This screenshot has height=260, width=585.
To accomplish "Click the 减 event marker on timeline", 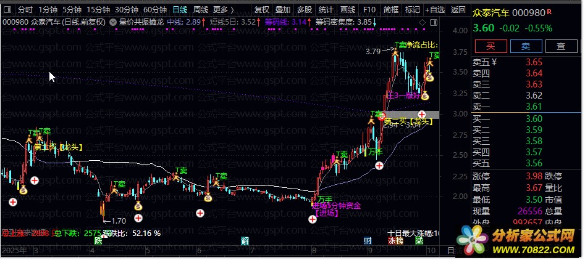I will (419, 241).
